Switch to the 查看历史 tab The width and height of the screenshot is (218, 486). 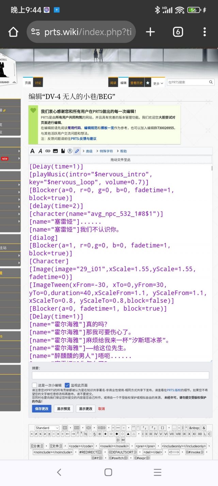[x=137, y=83]
